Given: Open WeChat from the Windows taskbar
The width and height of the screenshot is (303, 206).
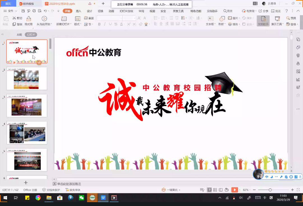Looking at the screenshot, I should pos(81,198).
